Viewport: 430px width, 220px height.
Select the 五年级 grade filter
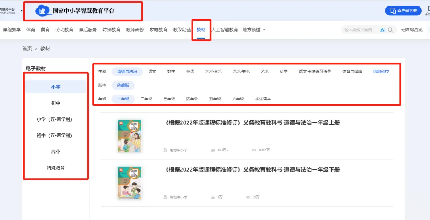click(215, 99)
